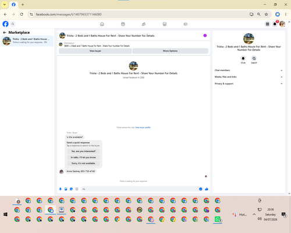Click the More Options button
This screenshot has height=233, width=291.
point(170,51)
